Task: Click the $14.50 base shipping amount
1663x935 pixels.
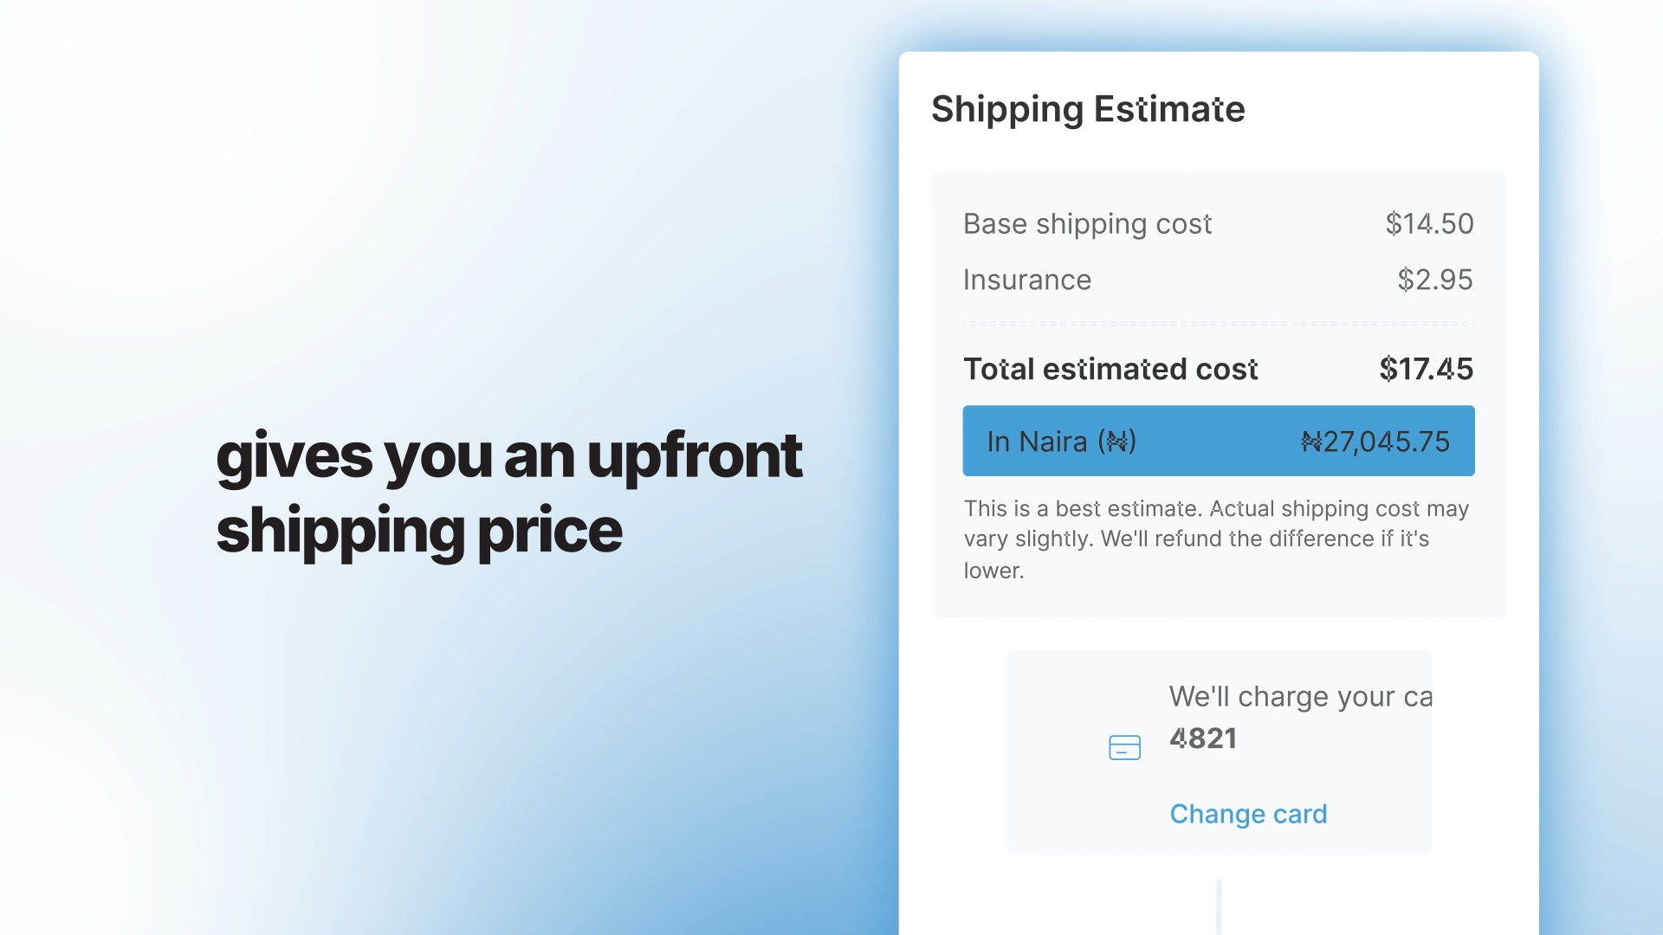Action: point(1429,224)
